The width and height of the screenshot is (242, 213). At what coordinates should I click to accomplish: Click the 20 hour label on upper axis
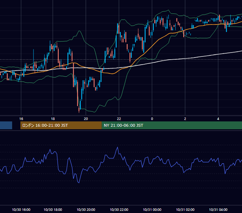tap(86, 119)
